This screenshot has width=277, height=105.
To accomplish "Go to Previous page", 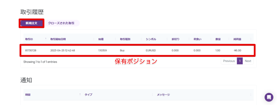I will pos(229,61).
